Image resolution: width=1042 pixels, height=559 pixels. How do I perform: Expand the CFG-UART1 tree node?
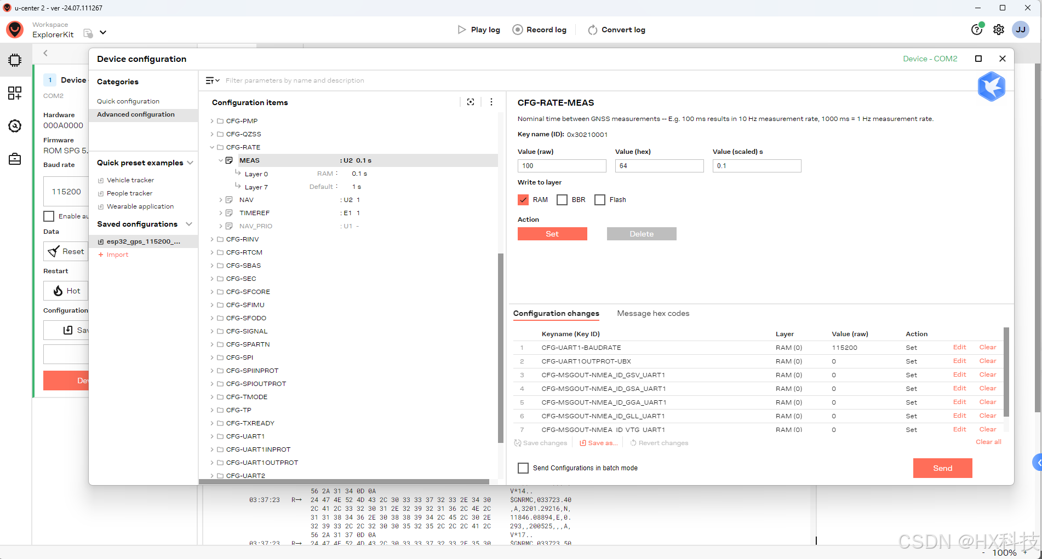pos(212,436)
